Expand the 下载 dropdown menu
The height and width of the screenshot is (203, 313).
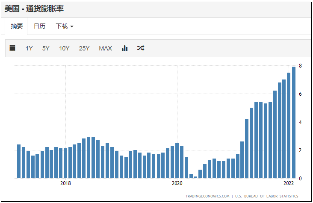coord(65,26)
